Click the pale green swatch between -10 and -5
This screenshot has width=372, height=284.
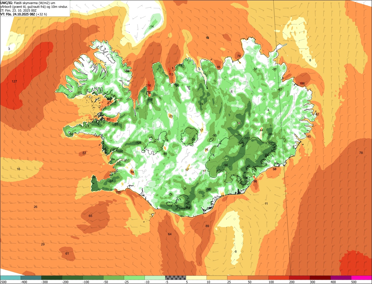point(155,278)
